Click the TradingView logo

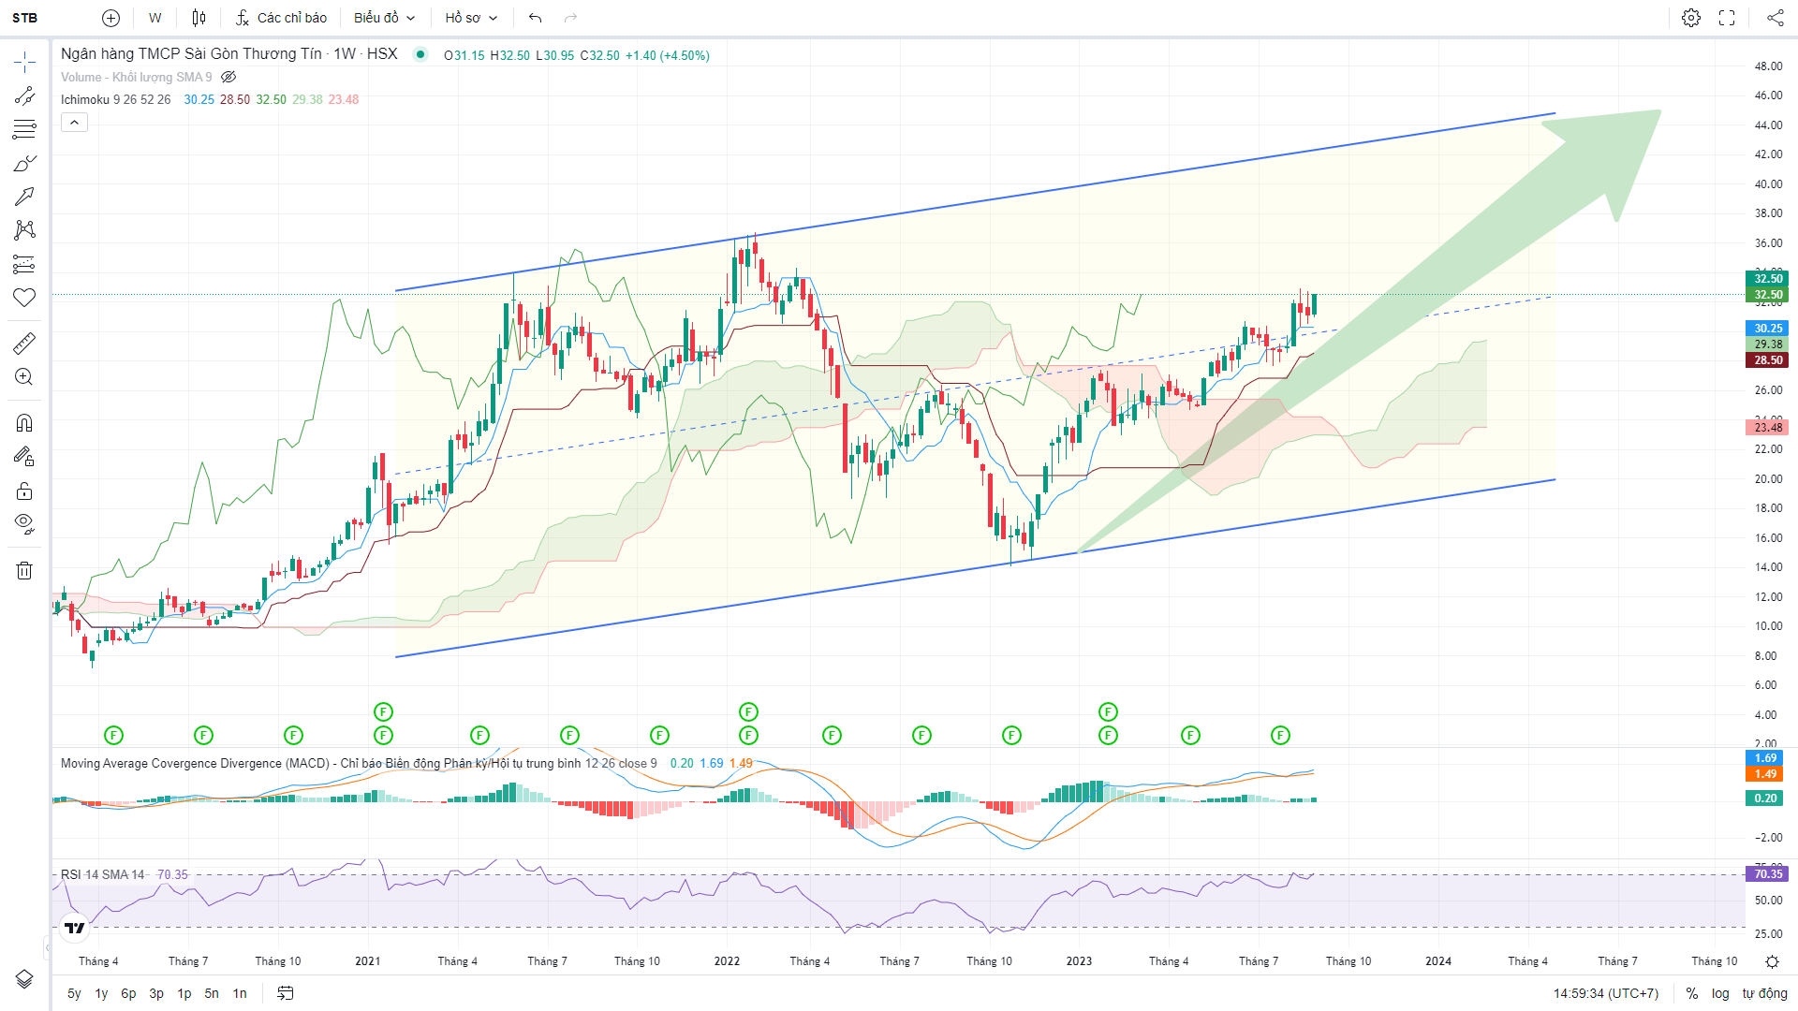click(74, 928)
